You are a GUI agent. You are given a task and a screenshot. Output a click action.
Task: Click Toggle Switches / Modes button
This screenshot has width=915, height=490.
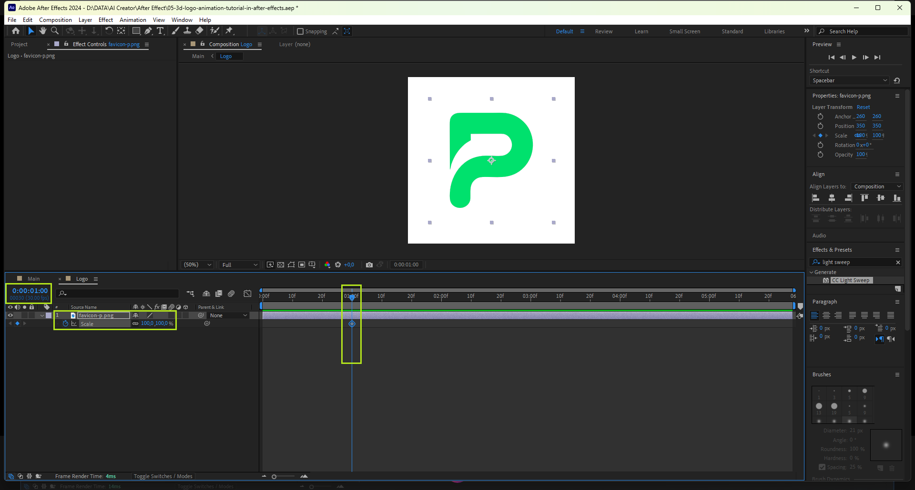coord(163,476)
